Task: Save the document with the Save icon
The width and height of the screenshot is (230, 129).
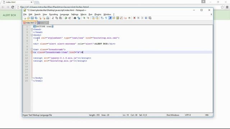Action: 32,18
